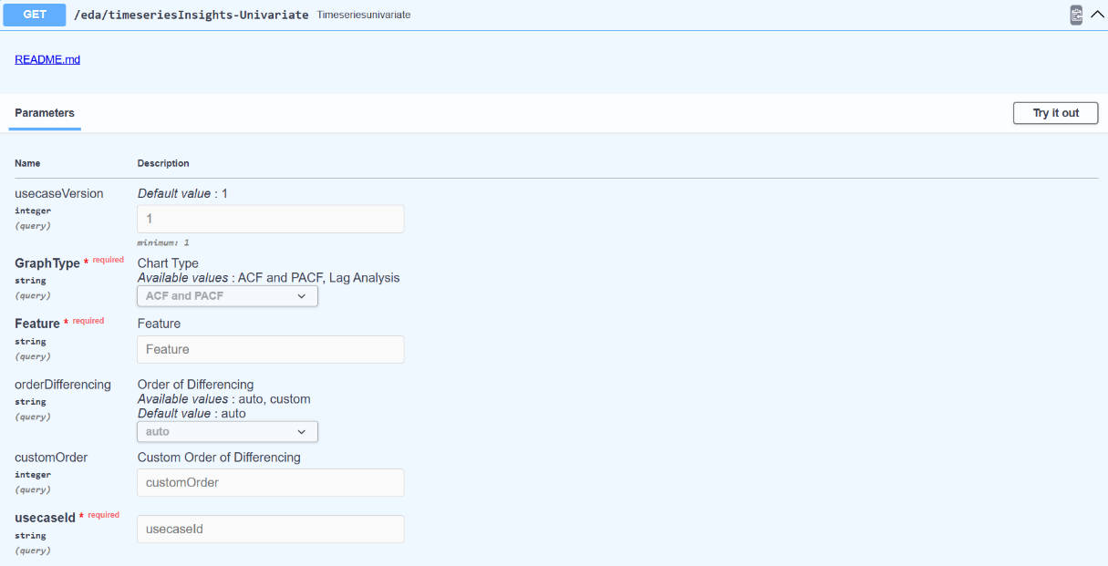Image resolution: width=1108 pixels, height=566 pixels.
Task: Collapse the timeseriesInsights-Univariate operation chevron
Action: (1097, 15)
